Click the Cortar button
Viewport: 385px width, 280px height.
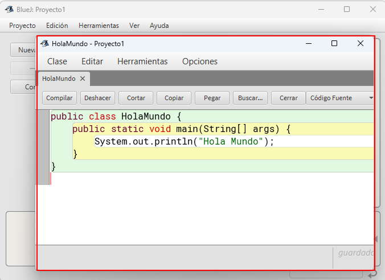[x=136, y=98]
